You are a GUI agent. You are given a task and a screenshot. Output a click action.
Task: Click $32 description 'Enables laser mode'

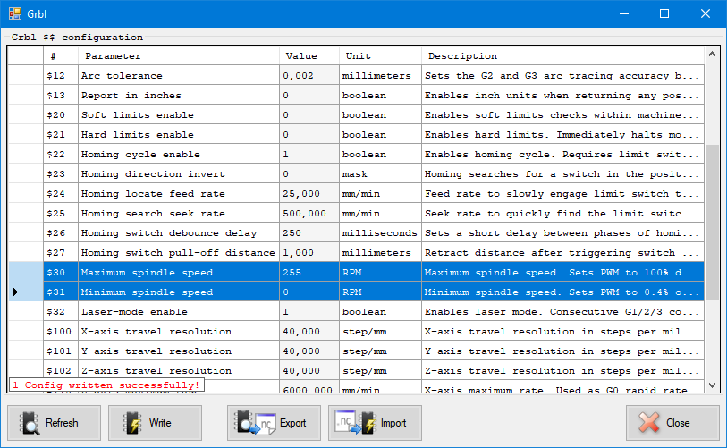point(562,312)
